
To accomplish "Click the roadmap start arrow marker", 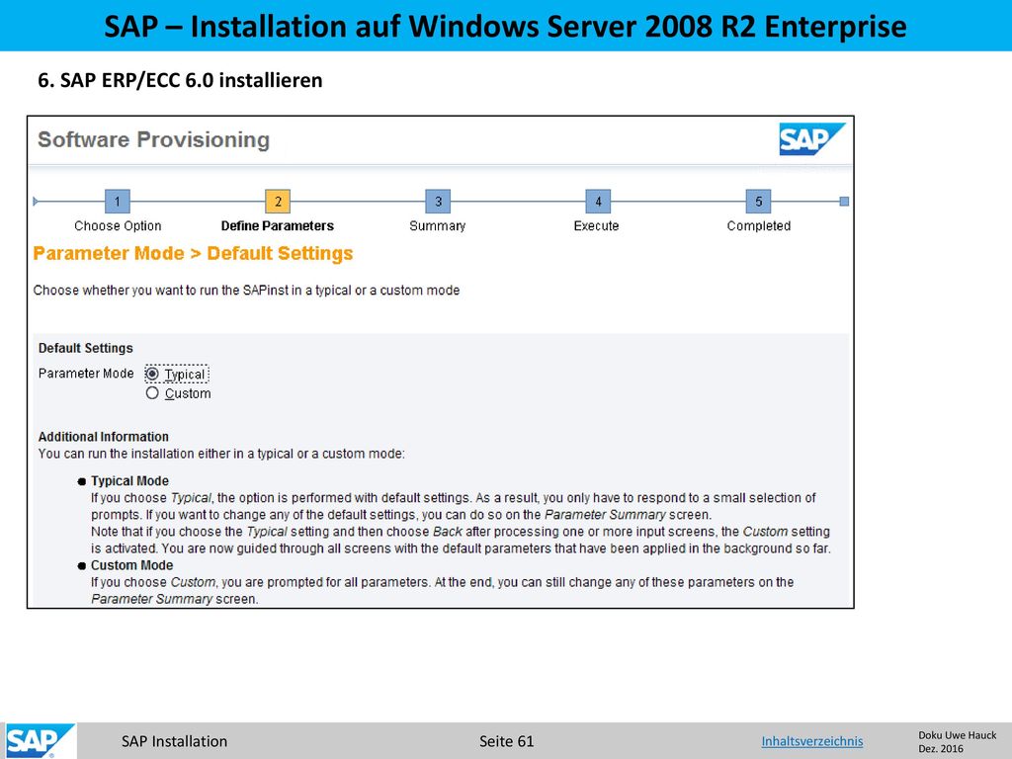I will 36,202.
